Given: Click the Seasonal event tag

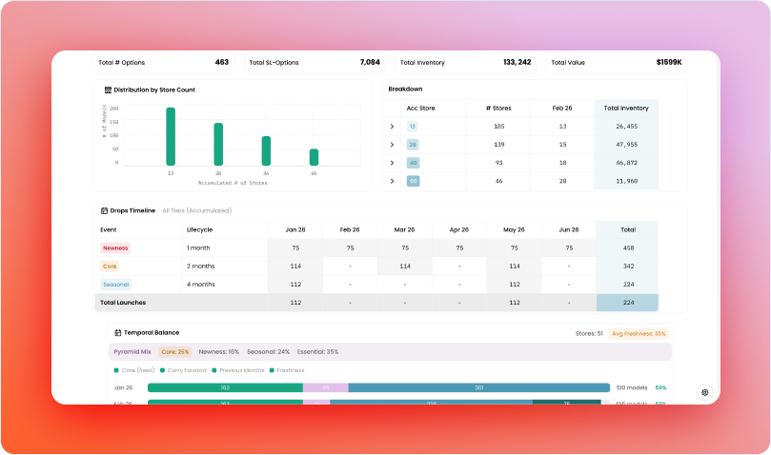Looking at the screenshot, I should click(x=115, y=284).
